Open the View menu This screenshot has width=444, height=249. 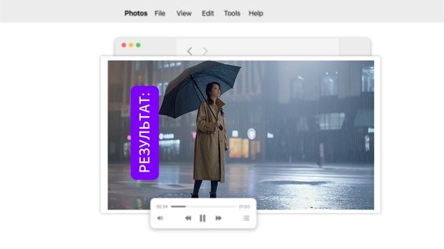point(184,13)
